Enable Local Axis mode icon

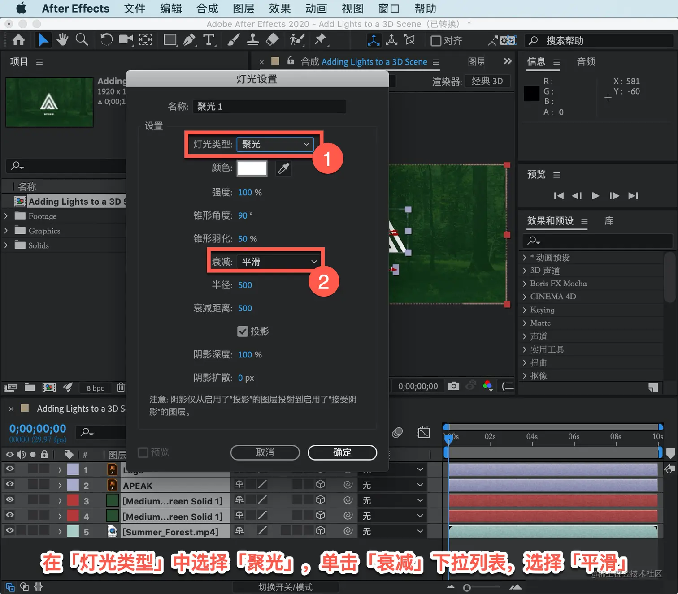[373, 40]
